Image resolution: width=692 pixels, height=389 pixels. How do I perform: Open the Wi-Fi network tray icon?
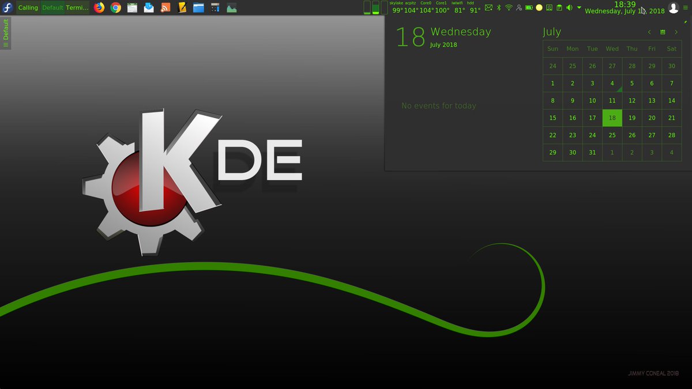[509, 7]
